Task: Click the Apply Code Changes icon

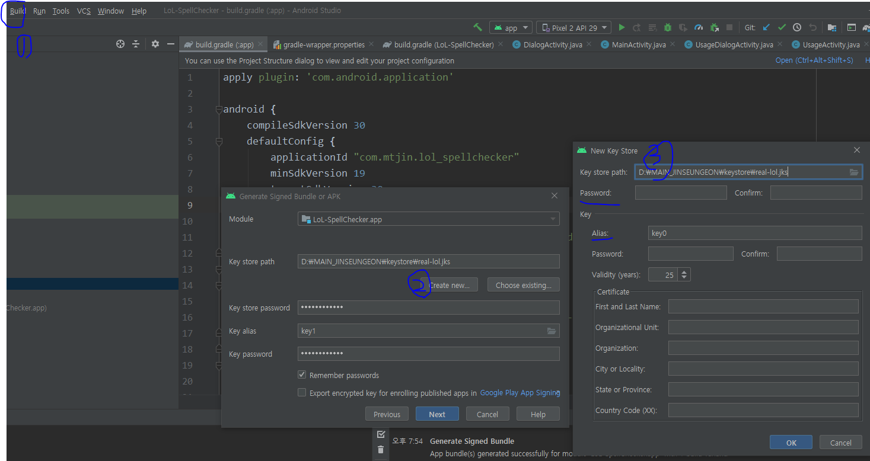Action: coord(652,27)
